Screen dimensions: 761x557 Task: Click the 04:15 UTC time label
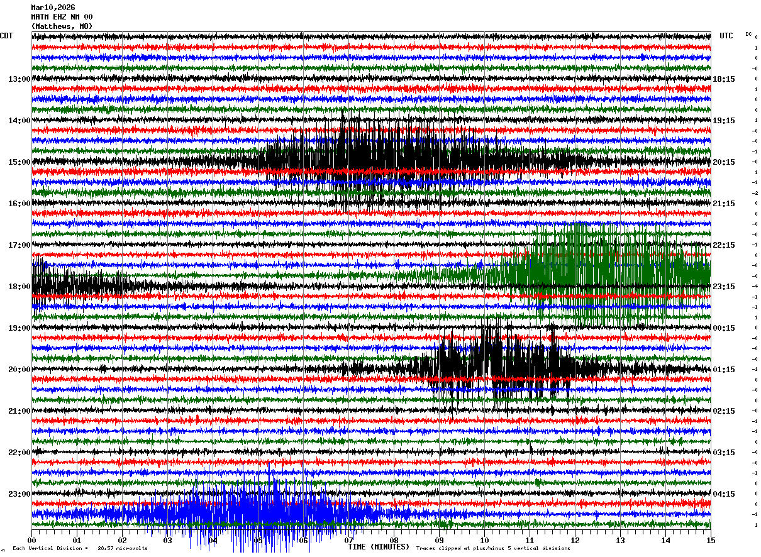click(724, 494)
